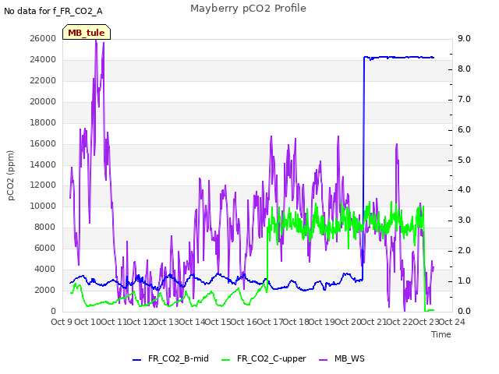The height and width of the screenshot is (374, 499).
Task: Click the pCO2 (ppm) y-axis label
Action: [11, 175]
